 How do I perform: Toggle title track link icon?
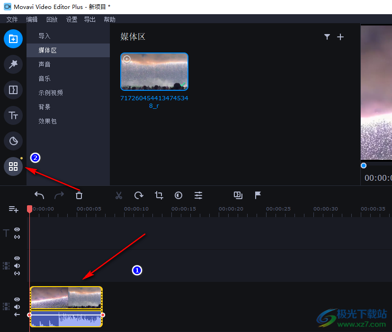coord(17,237)
